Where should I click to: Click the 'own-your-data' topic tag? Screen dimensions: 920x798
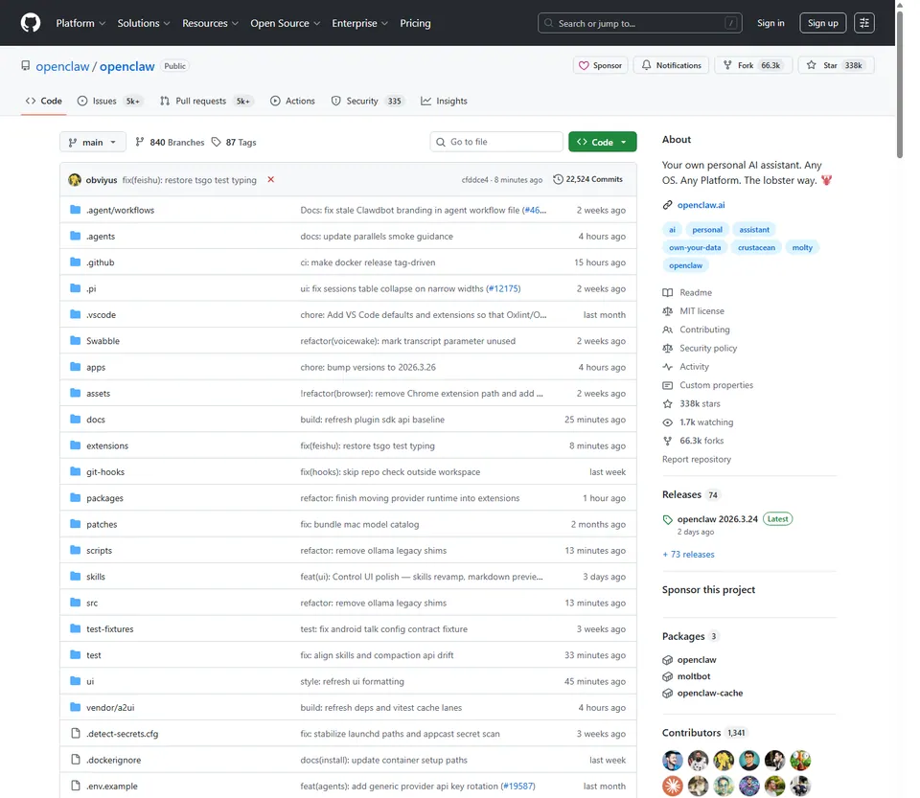(695, 247)
